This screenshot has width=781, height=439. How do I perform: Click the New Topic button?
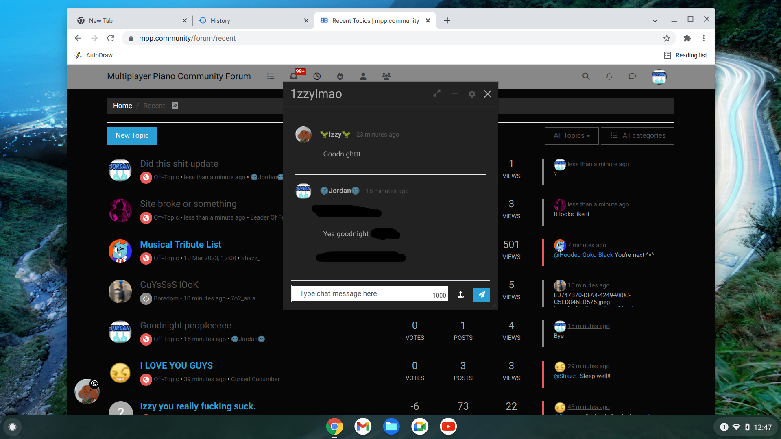132,136
